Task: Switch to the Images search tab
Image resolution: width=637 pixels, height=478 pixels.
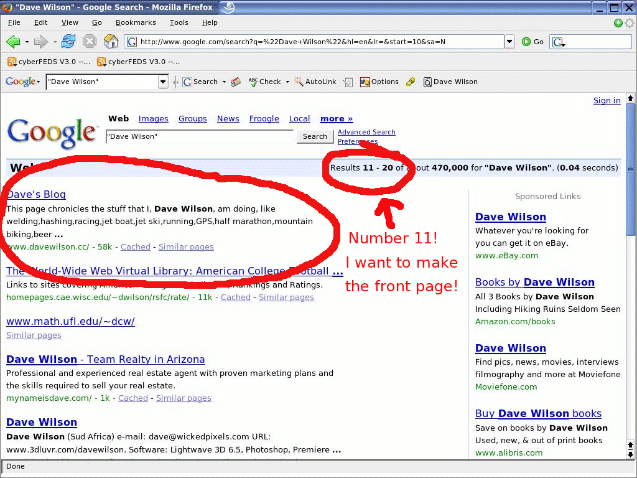Action: click(x=153, y=119)
